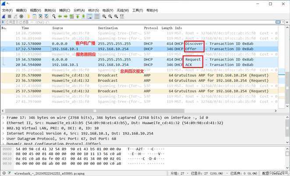
Task: Reset packet text to normal size
Action: [116, 17]
